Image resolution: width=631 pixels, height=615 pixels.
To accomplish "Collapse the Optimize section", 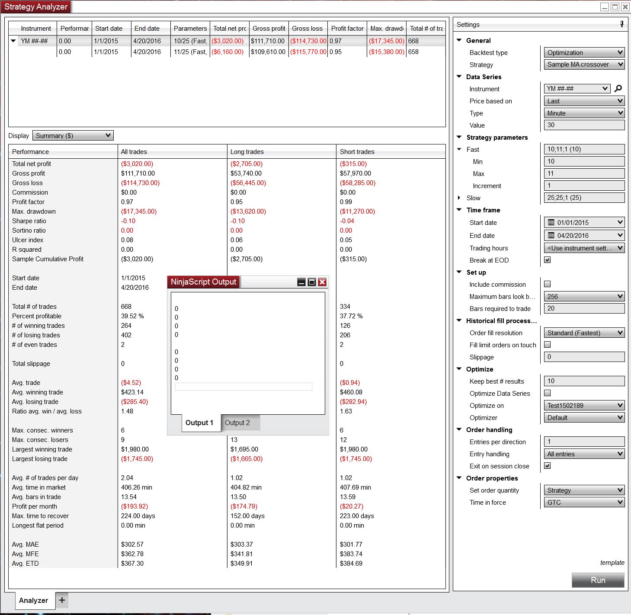I will click(459, 369).
